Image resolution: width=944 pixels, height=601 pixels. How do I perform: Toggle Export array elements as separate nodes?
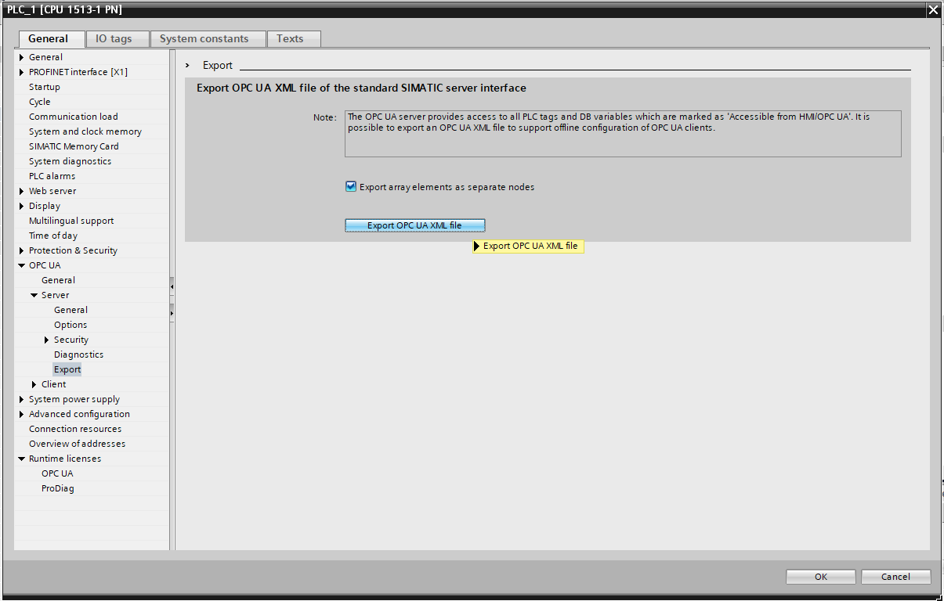point(351,187)
